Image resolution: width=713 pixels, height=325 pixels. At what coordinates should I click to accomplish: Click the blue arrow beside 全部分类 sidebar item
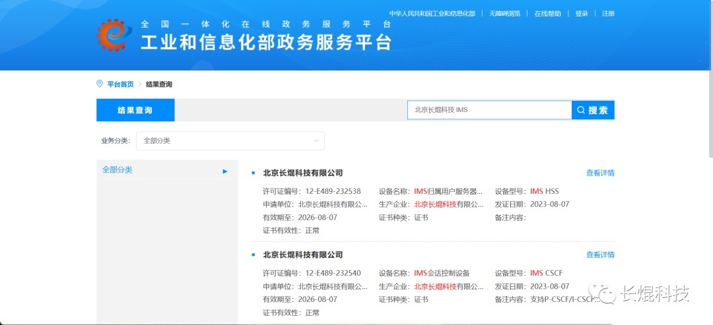(224, 171)
